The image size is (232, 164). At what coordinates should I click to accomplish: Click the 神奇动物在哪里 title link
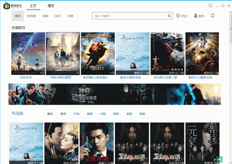coord(61,78)
